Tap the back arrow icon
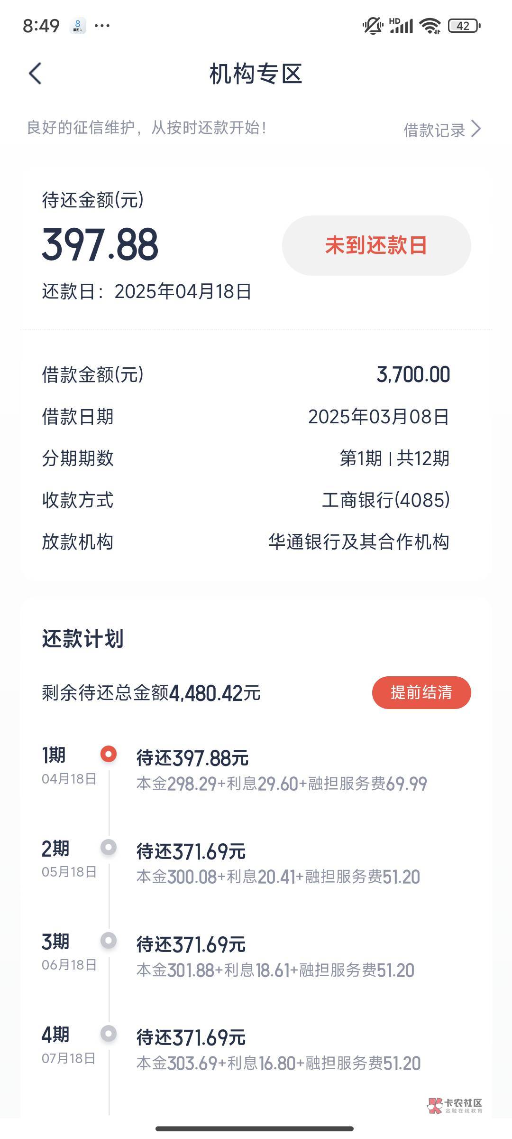This screenshot has width=512, height=1139. coord(35,74)
